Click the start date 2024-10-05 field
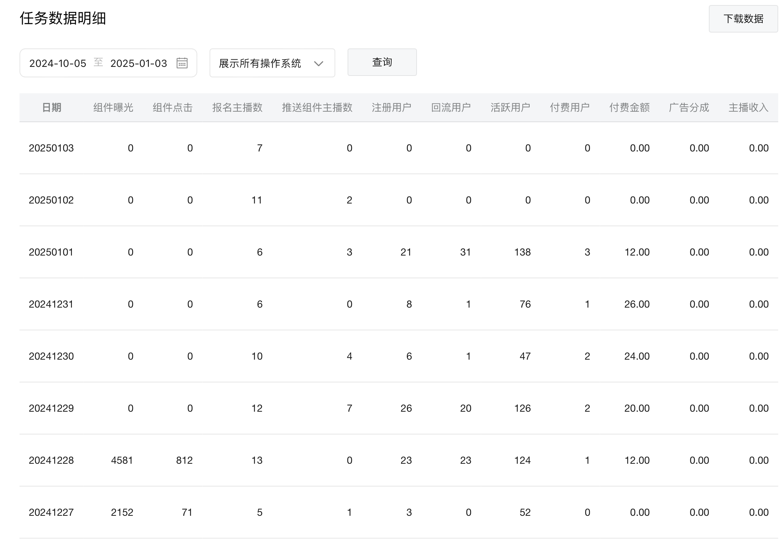 pyautogui.click(x=58, y=63)
